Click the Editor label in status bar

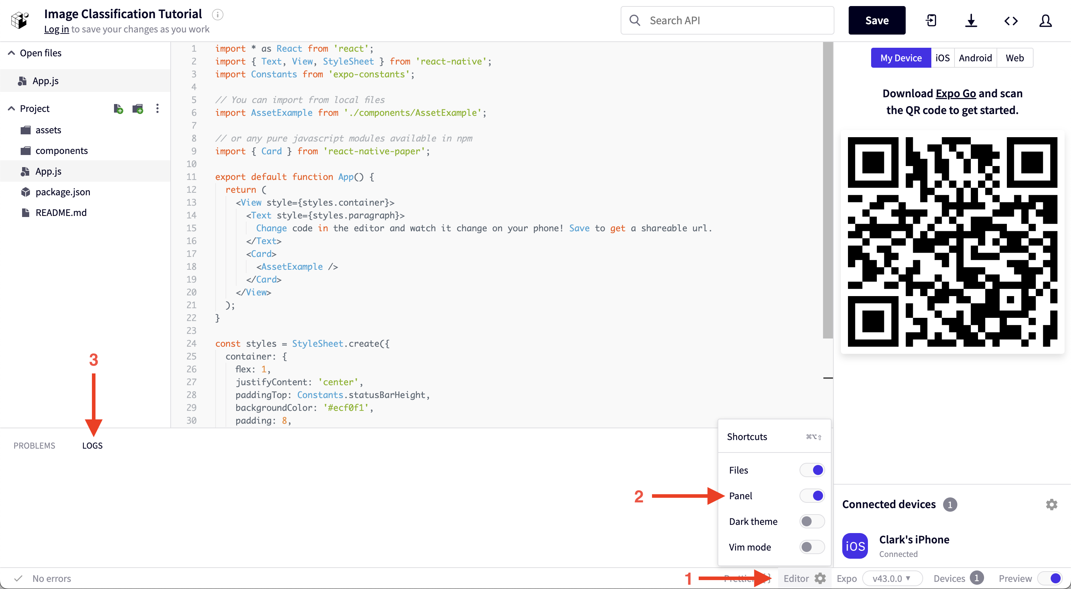tap(796, 578)
